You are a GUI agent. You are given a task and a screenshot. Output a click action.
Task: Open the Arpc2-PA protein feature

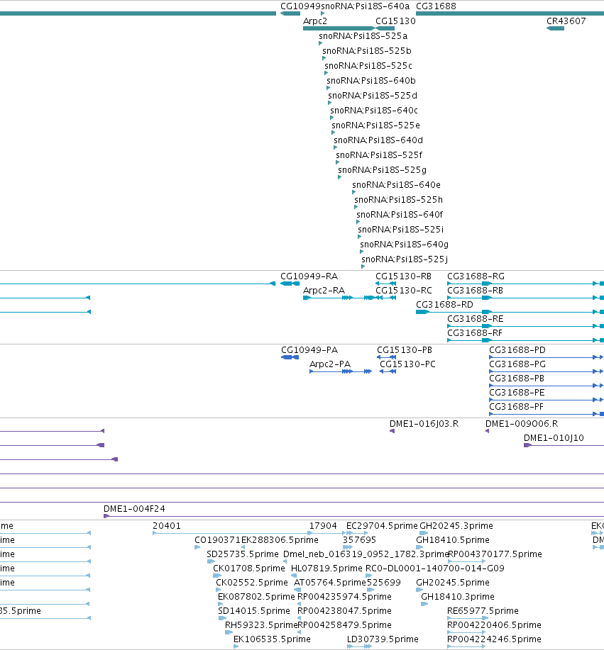(x=341, y=371)
